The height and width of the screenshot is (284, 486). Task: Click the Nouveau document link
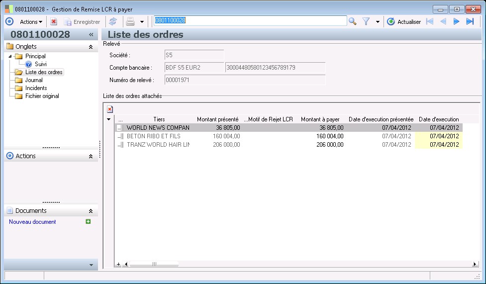tap(32, 222)
